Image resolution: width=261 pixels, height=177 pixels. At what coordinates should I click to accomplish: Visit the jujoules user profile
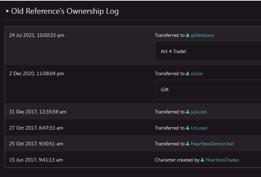coord(199,112)
